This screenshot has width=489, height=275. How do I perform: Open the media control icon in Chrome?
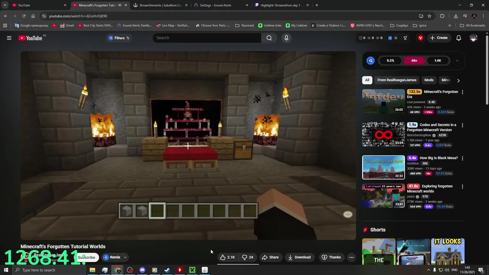coord(465,16)
